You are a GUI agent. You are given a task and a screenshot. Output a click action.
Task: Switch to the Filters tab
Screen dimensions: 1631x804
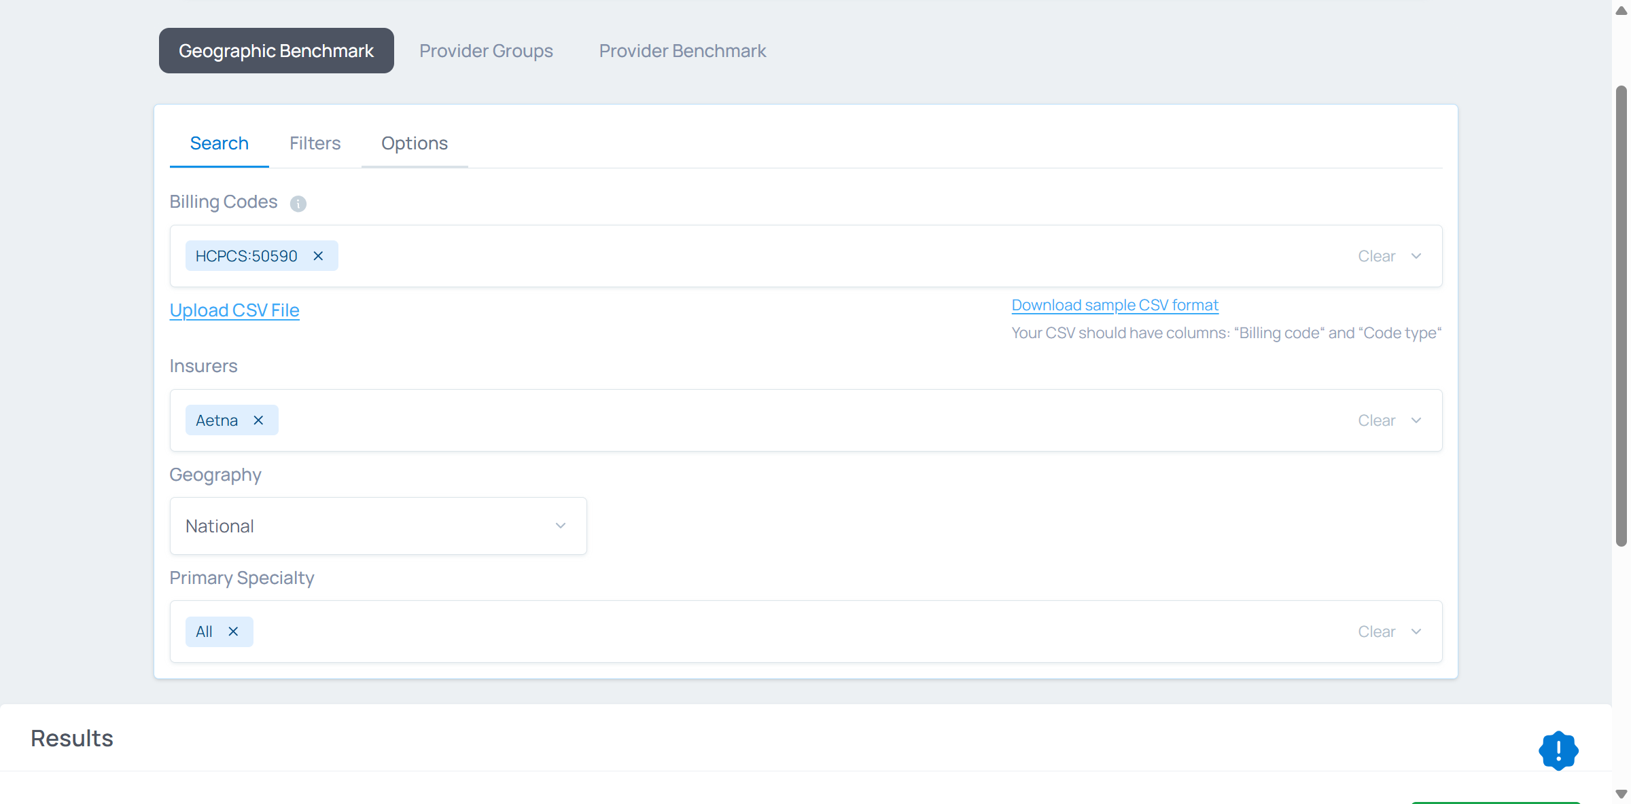315,143
